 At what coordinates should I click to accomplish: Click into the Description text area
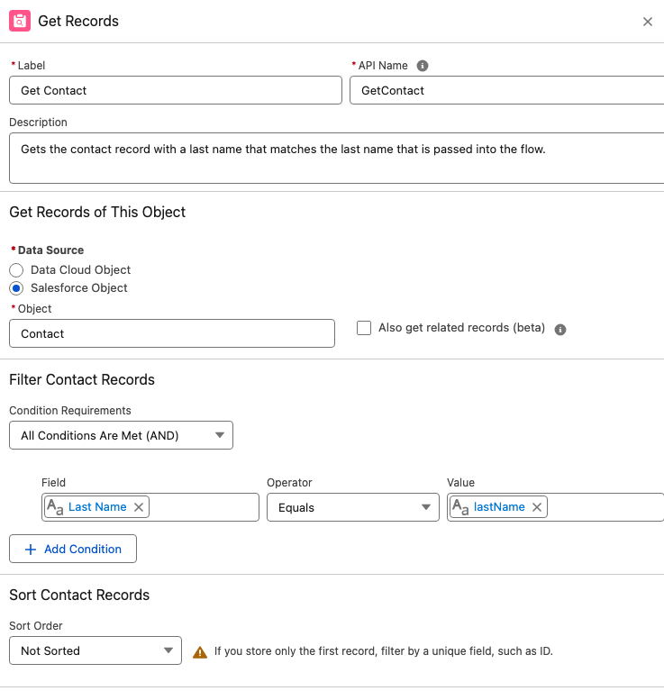coord(337,158)
